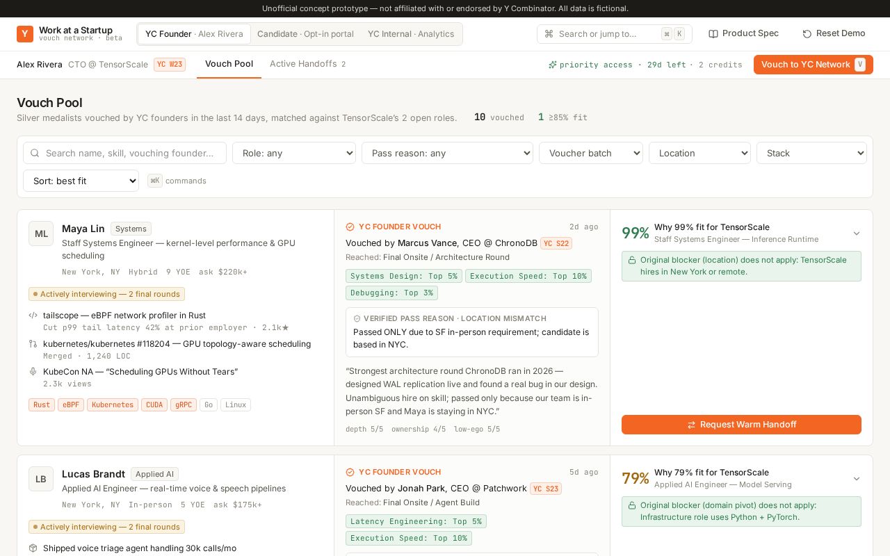Open the Stack filter dropdown
Image resolution: width=890 pixels, height=556 pixels.
(x=811, y=153)
